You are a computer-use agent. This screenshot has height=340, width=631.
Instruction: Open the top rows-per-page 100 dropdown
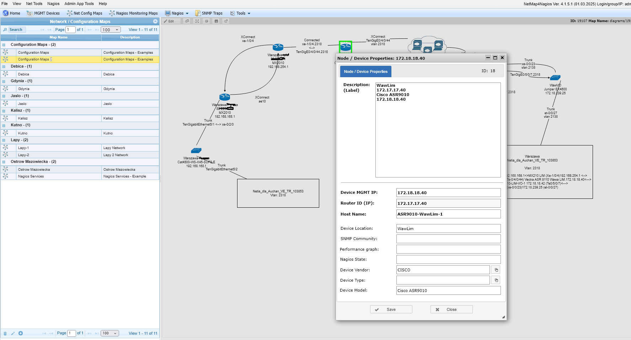pyautogui.click(x=111, y=30)
